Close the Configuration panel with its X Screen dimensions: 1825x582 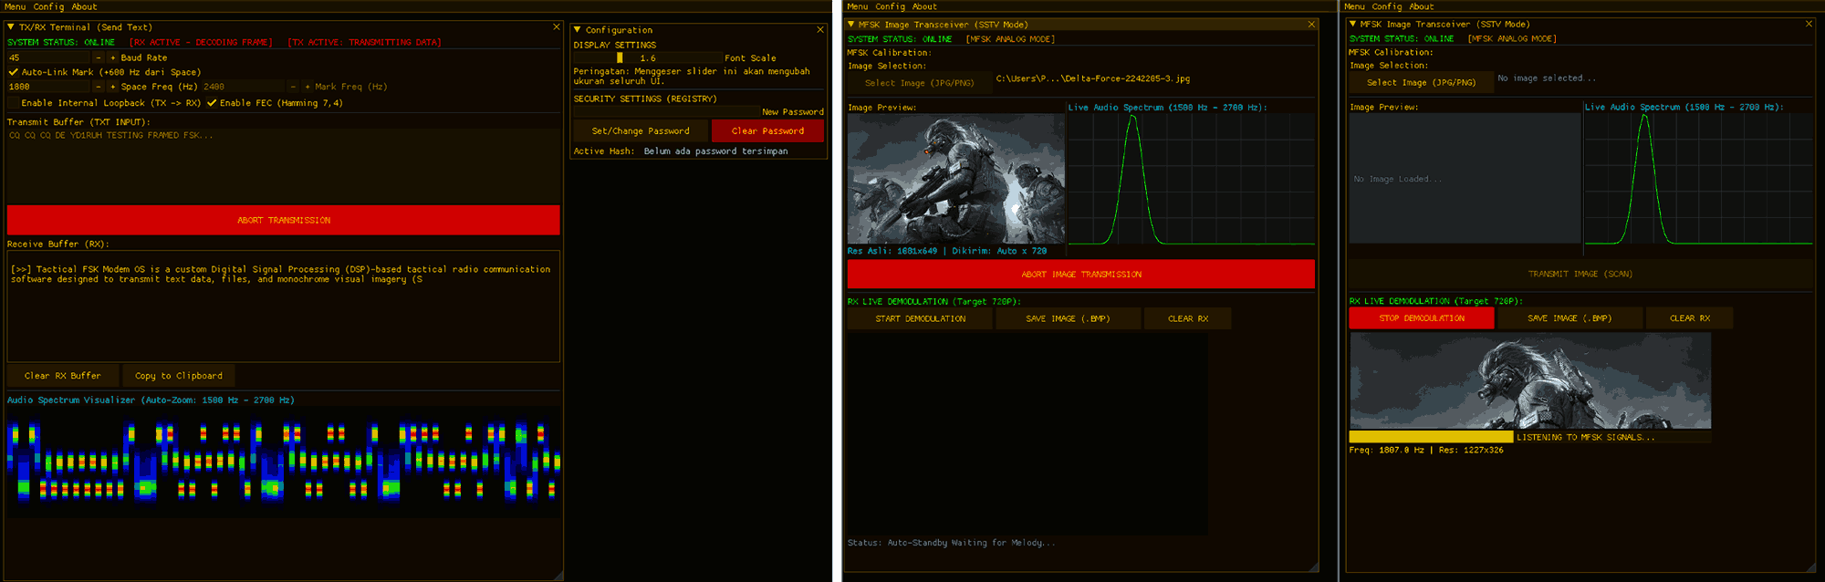(x=819, y=30)
